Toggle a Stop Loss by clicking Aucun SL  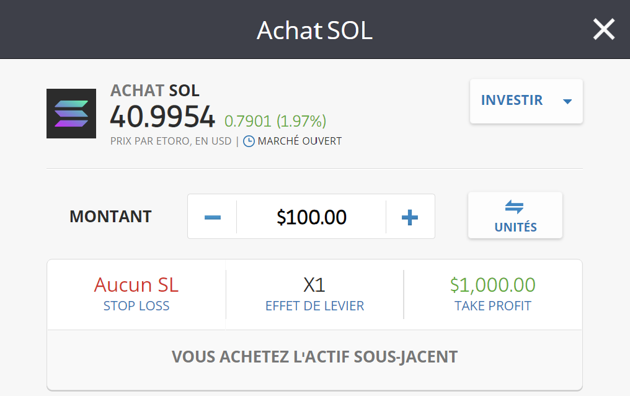click(136, 285)
